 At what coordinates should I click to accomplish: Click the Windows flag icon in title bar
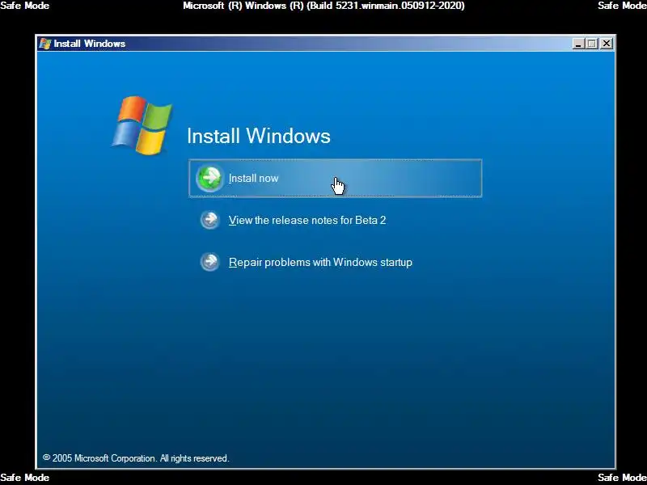click(x=44, y=44)
